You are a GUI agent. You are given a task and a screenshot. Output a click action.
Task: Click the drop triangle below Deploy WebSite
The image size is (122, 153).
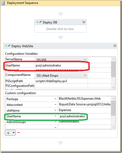tap(61, 143)
